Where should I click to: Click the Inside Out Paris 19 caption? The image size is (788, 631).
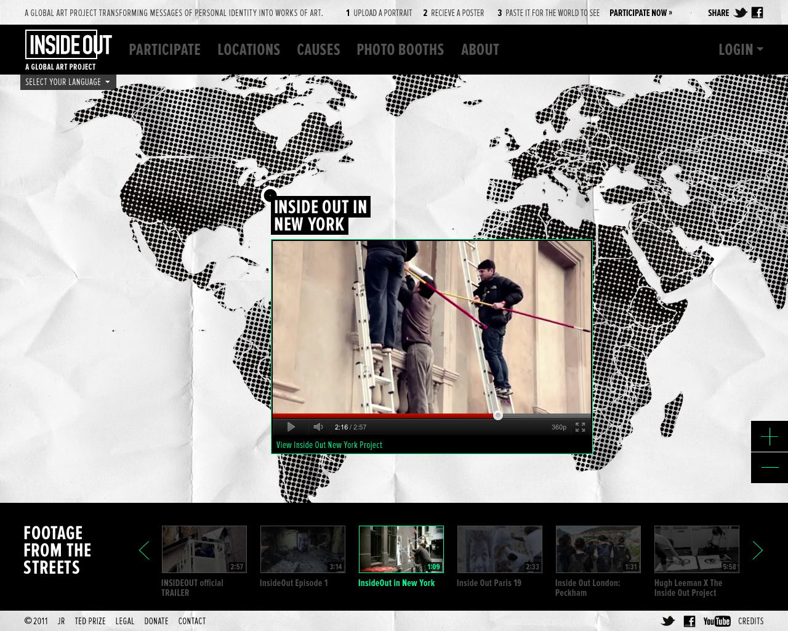pos(489,583)
